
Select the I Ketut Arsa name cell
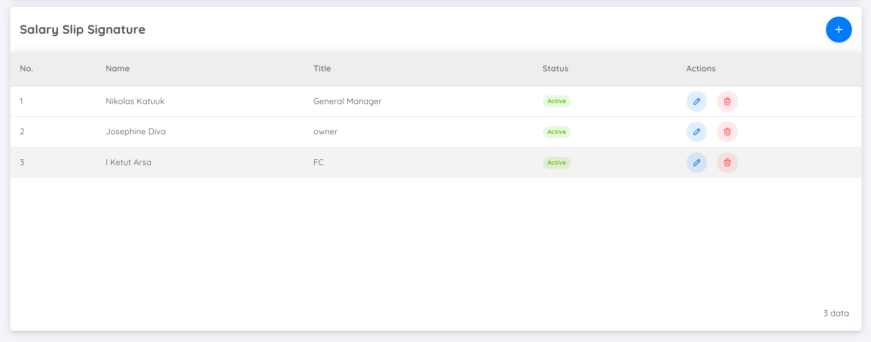(x=129, y=163)
